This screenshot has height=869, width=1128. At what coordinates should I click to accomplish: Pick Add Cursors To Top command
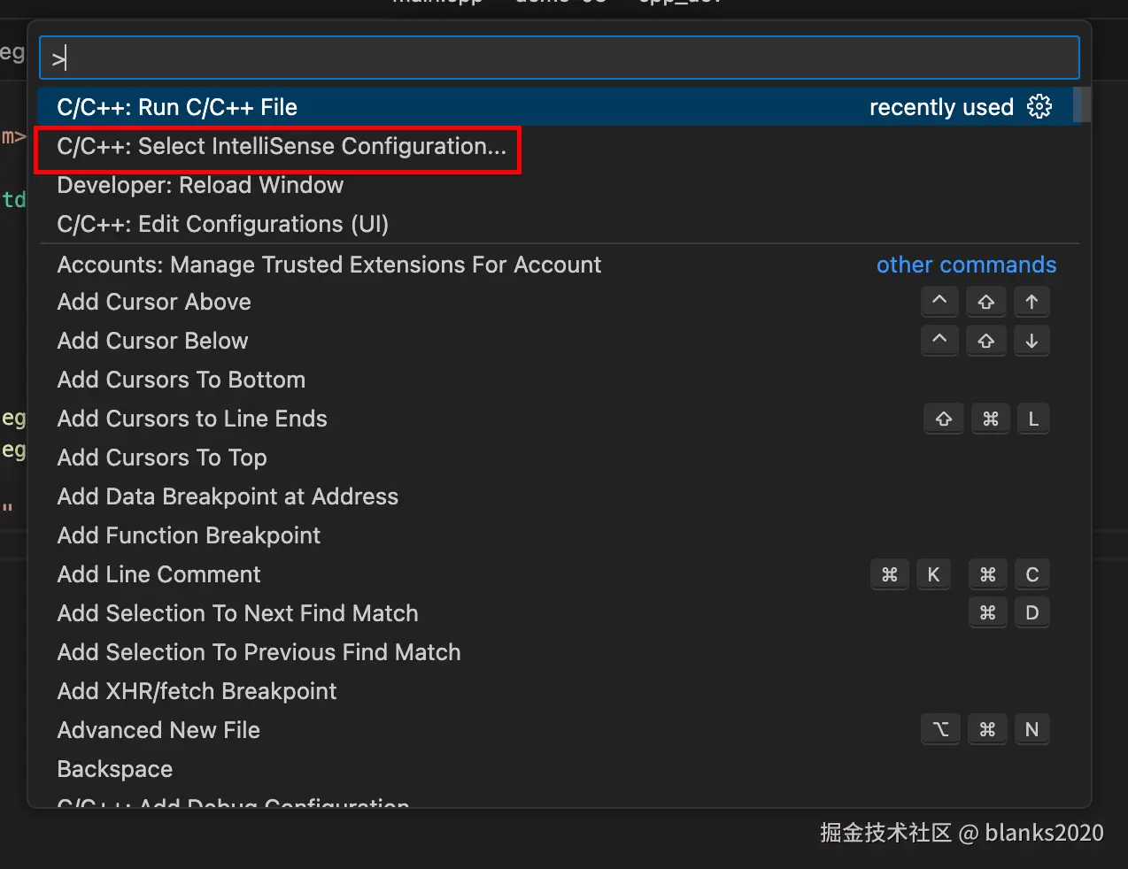point(162,458)
